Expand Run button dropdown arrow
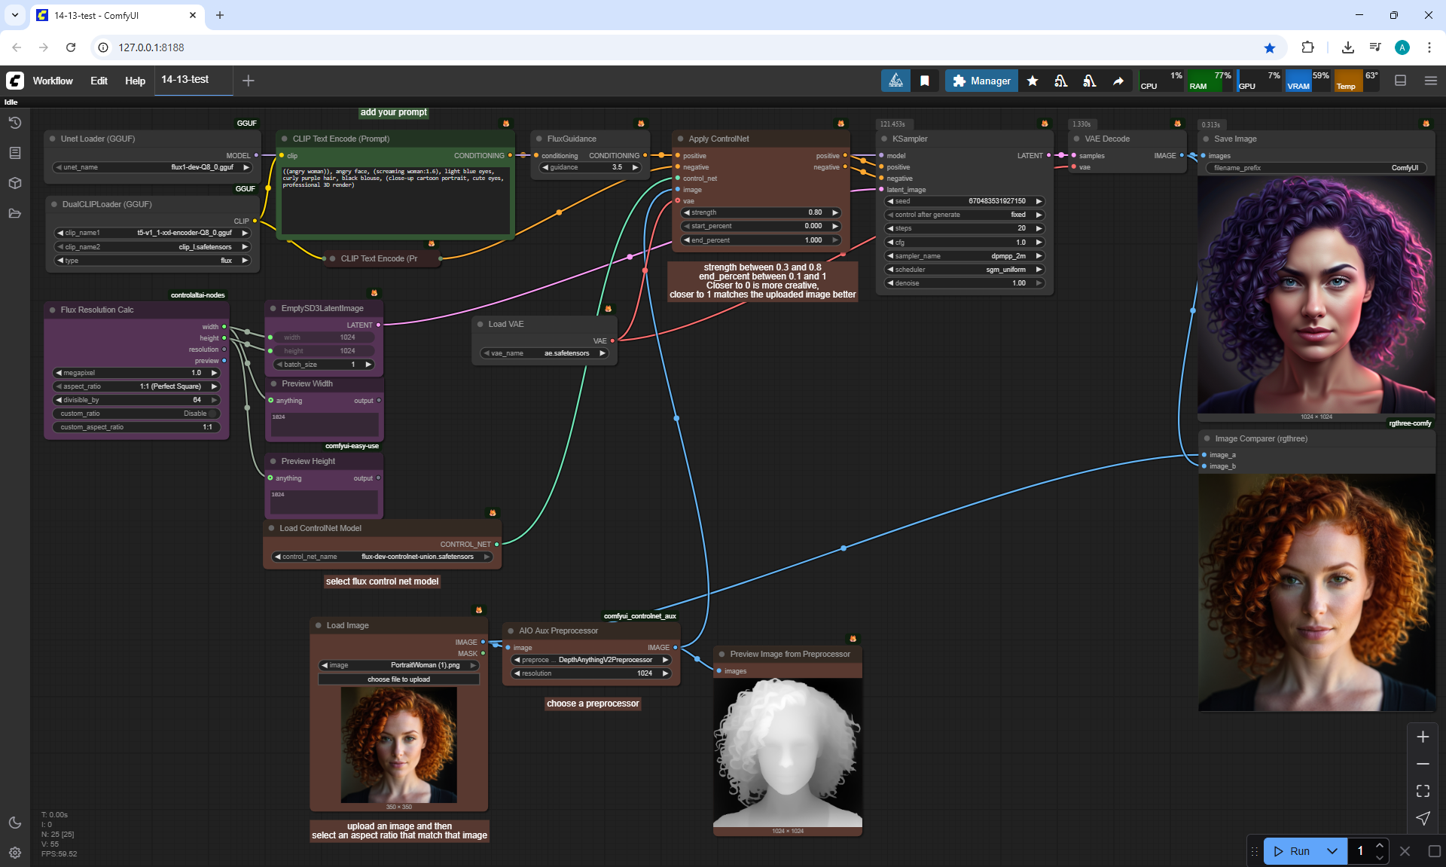The width and height of the screenshot is (1446, 867). click(x=1332, y=851)
